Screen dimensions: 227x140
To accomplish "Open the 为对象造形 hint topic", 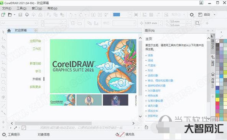I will [154, 91].
